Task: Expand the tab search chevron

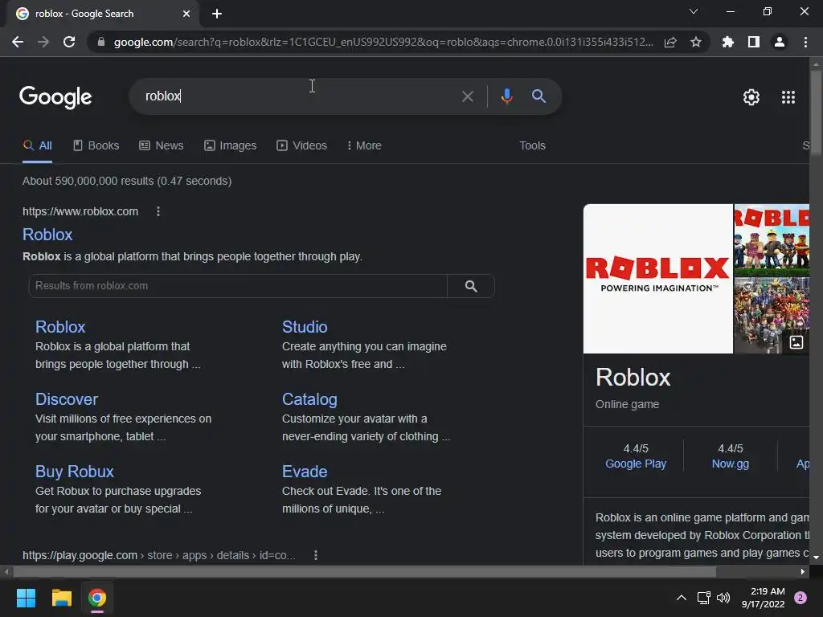Action: (x=694, y=11)
